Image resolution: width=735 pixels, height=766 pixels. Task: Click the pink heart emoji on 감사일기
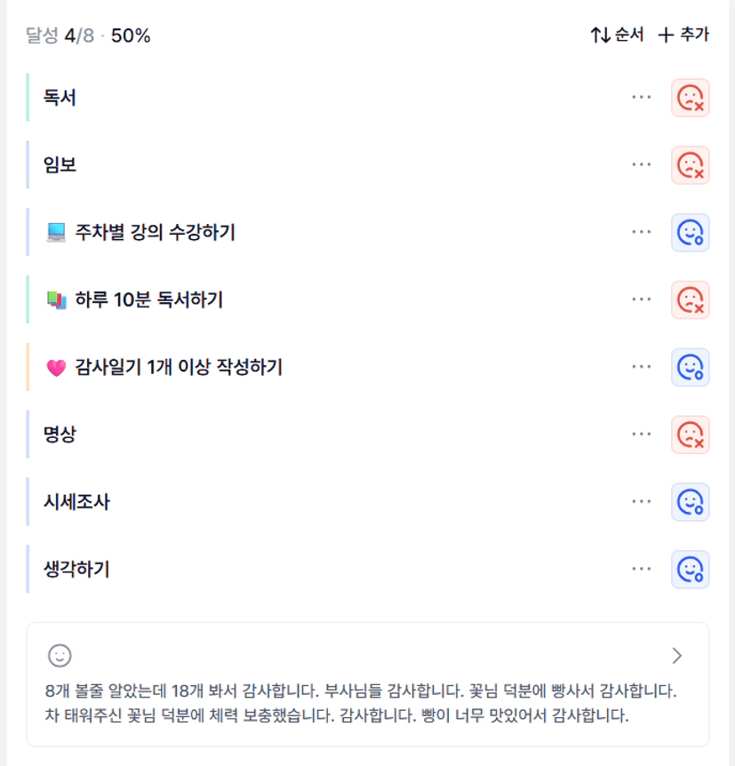tap(56, 368)
